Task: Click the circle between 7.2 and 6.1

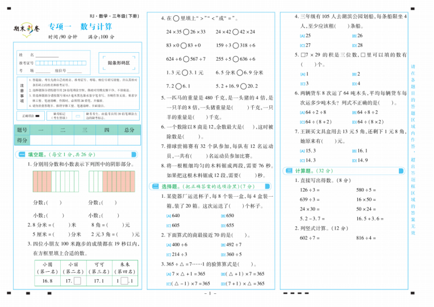Action: pyautogui.click(x=177, y=86)
